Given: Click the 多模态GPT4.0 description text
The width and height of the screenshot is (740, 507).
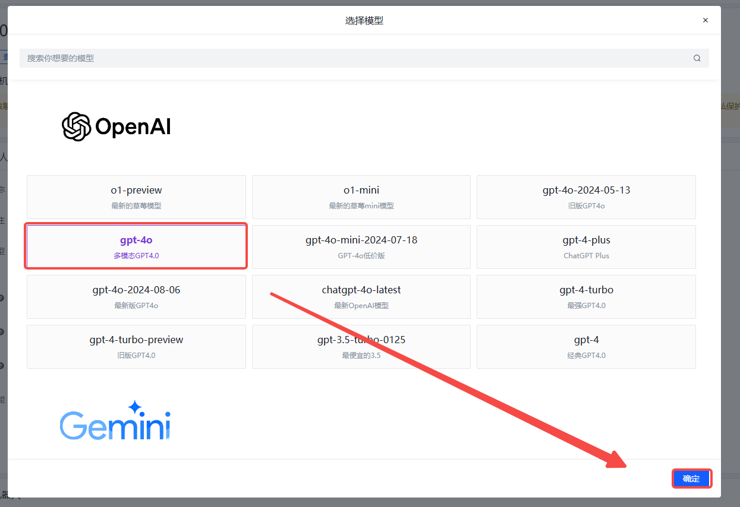Looking at the screenshot, I should tap(136, 256).
